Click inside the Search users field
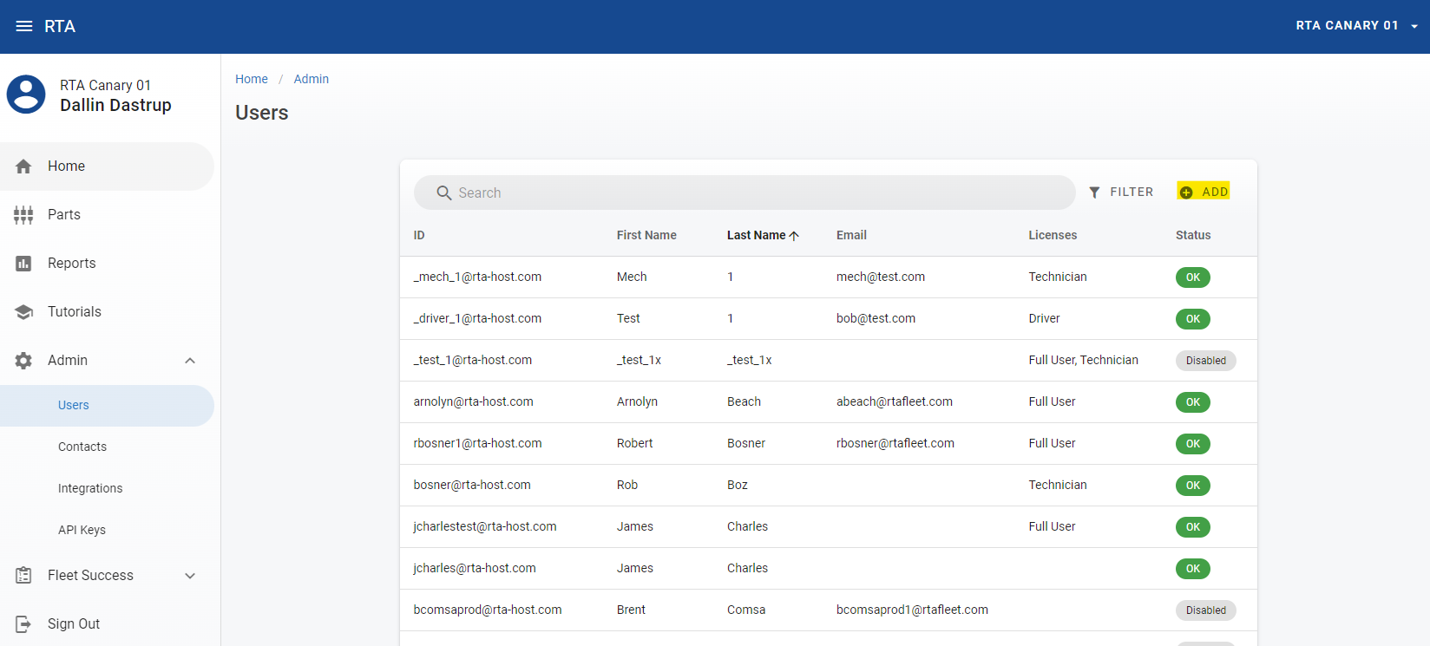The width and height of the screenshot is (1430, 646). (755, 192)
